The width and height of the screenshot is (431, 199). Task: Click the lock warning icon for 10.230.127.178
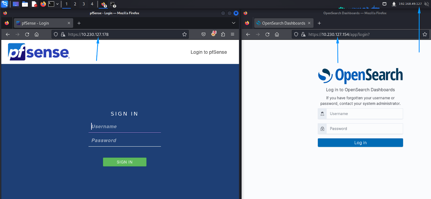[63, 34]
